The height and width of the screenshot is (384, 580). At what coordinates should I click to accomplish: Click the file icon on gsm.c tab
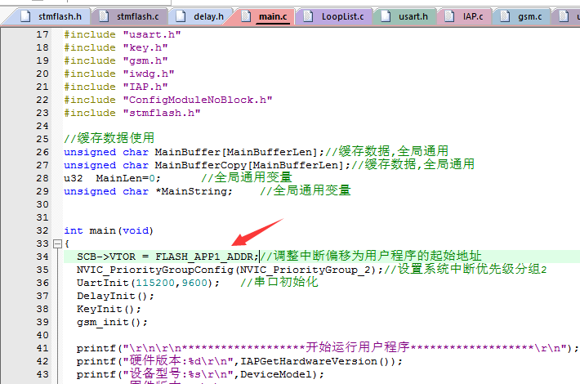[504, 16]
